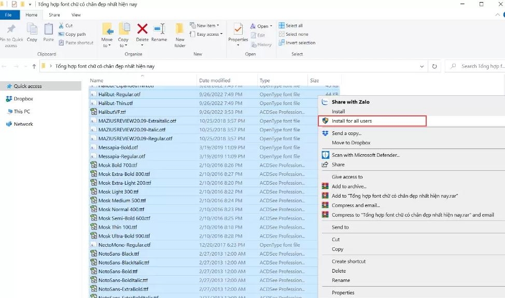Choose Create shortcut from context menu
Screen dimensions: 505x298
click(412, 261)
